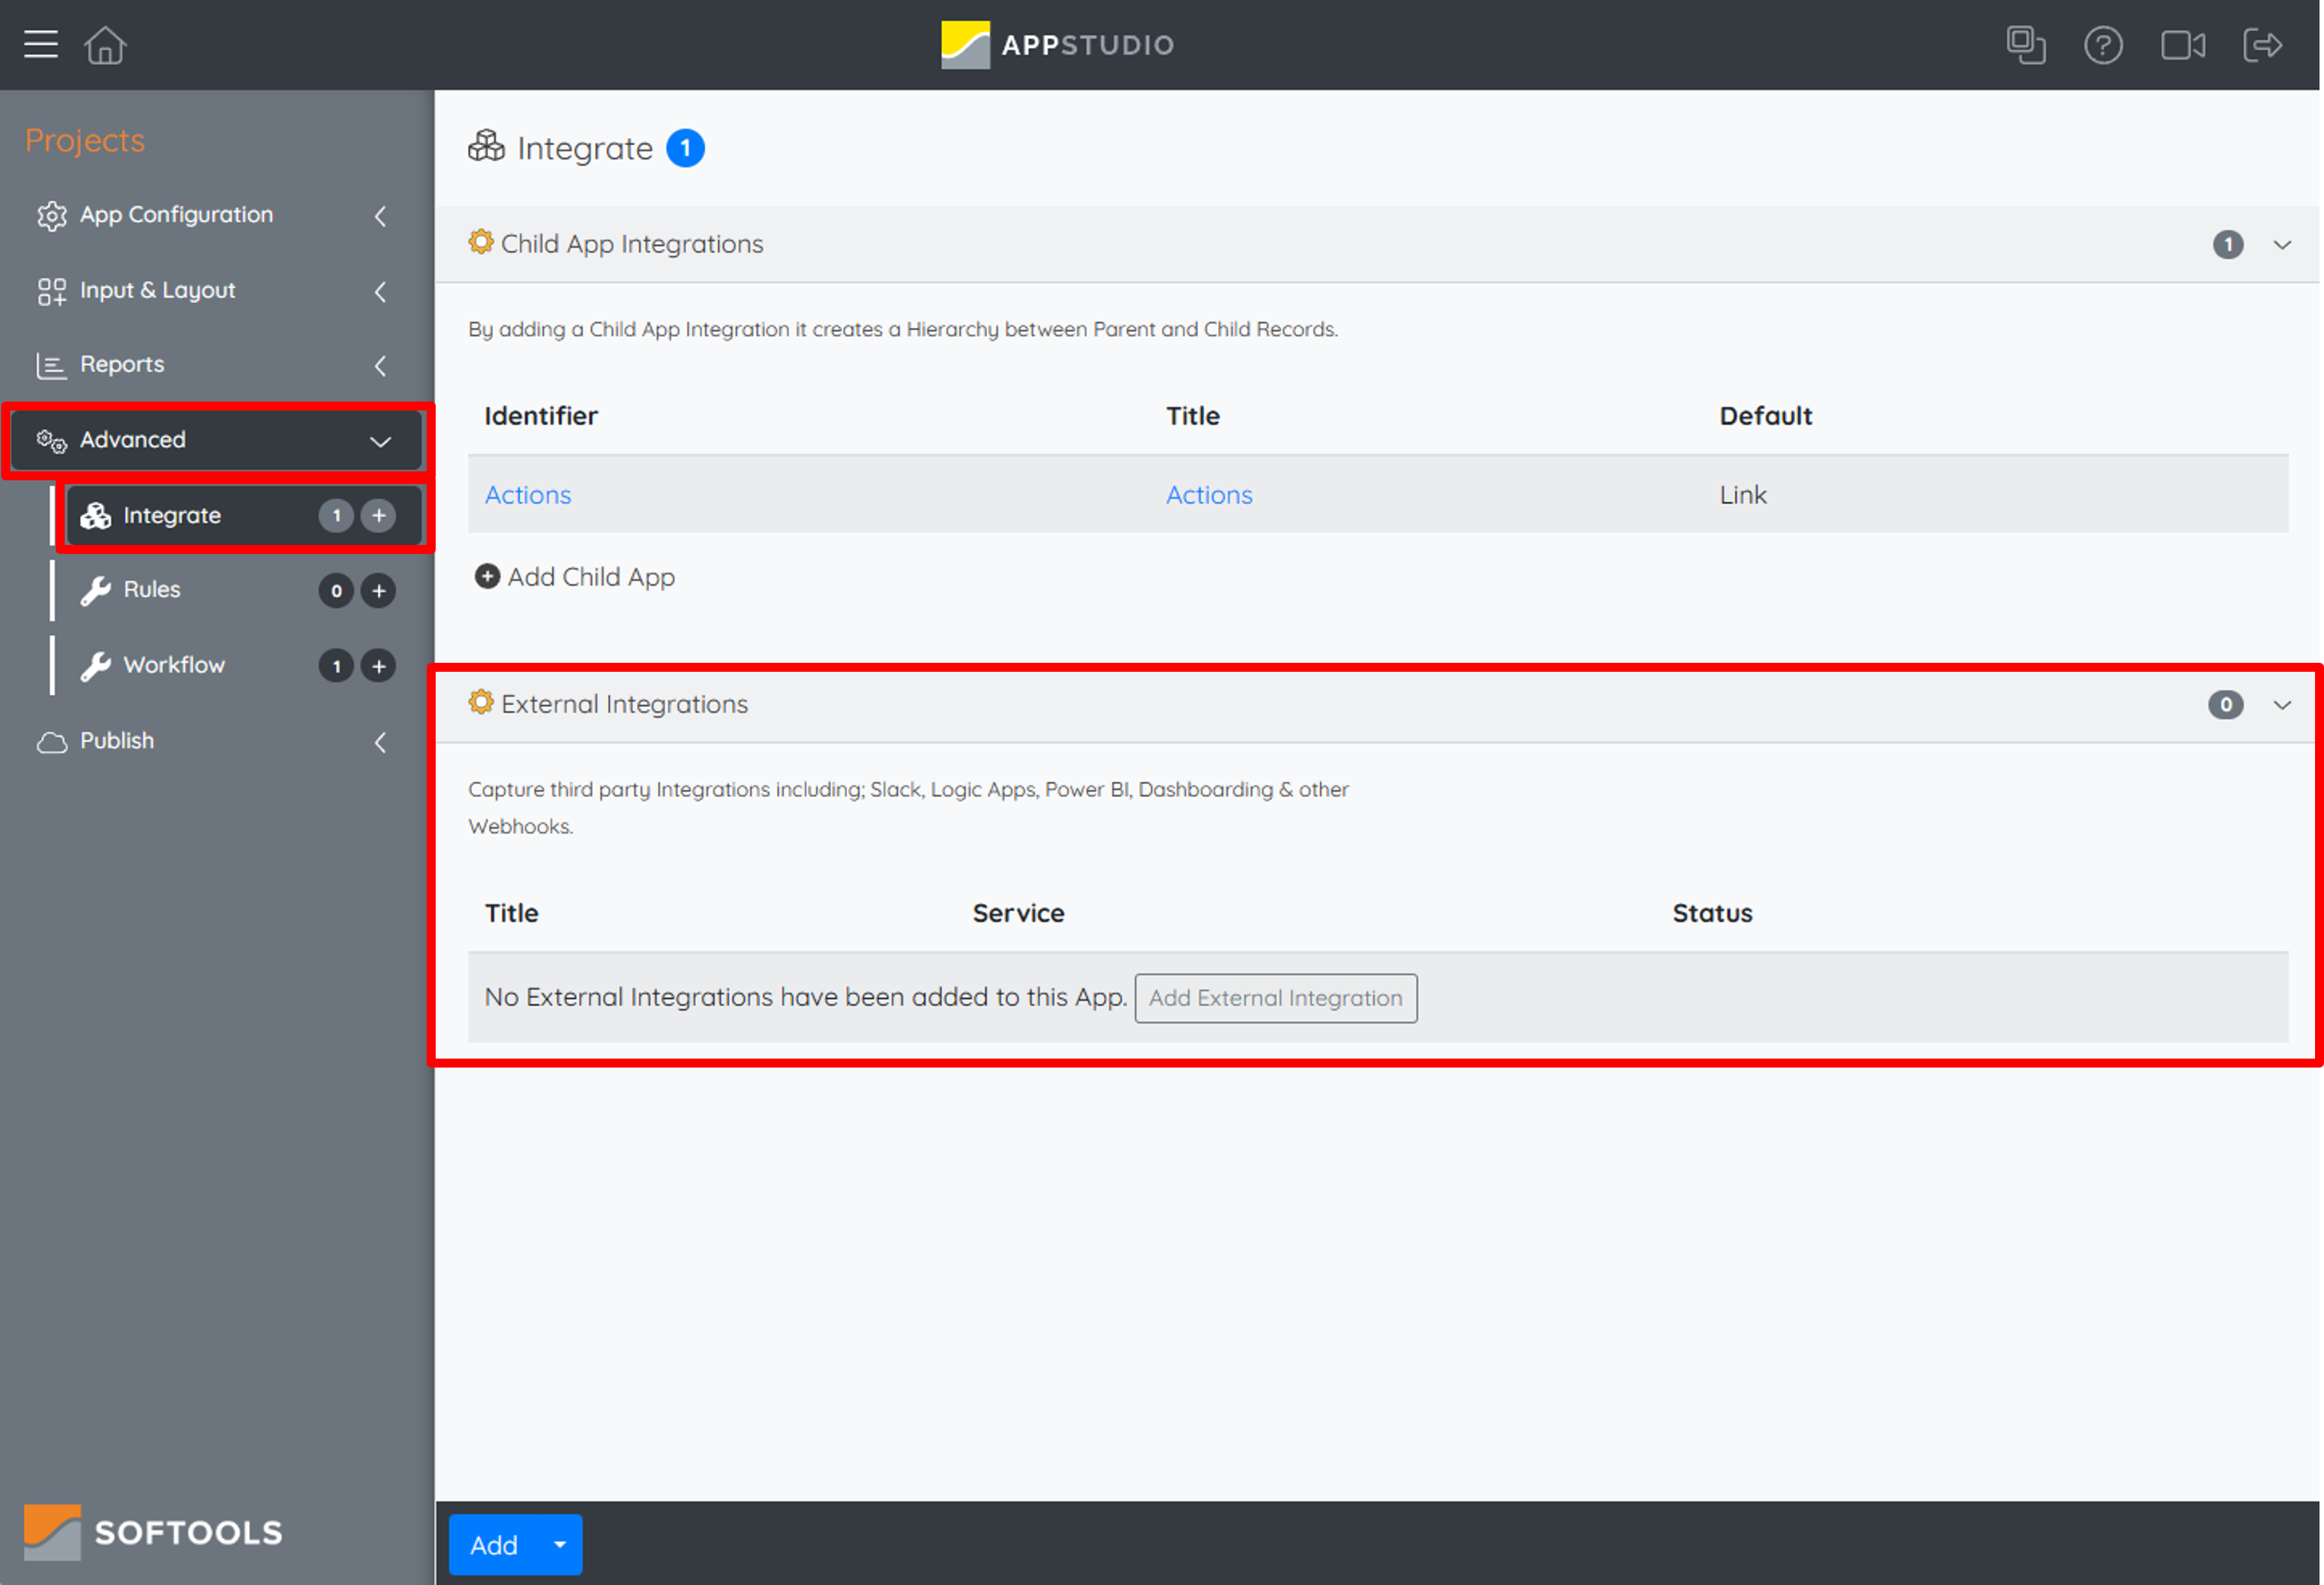Click the duplicate windows icon top right
This screenshot has width=2324, height=1585.
(x=2027, y=44)
